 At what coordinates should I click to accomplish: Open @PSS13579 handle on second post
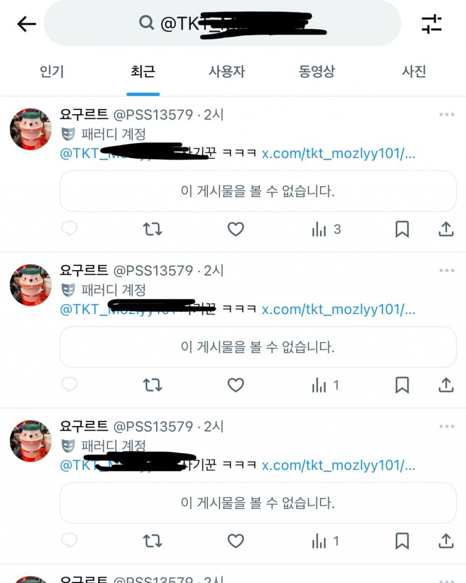153,271
